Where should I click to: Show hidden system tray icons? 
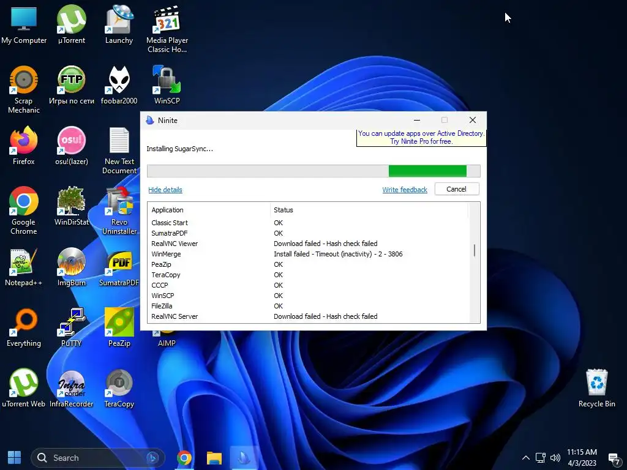tap(526, 458)
